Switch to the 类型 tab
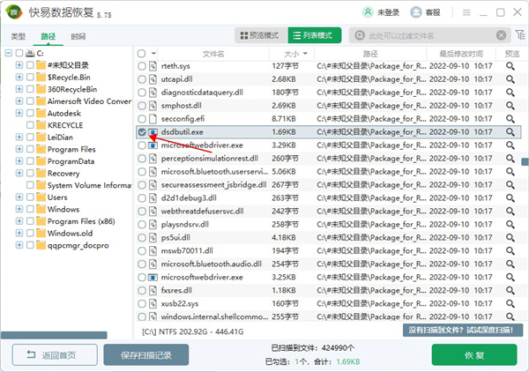Screen dimensions: 529x372 click(x=19, y=36)
